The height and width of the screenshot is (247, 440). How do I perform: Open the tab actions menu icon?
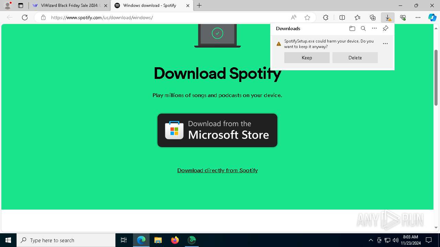[x=21, y=5]
